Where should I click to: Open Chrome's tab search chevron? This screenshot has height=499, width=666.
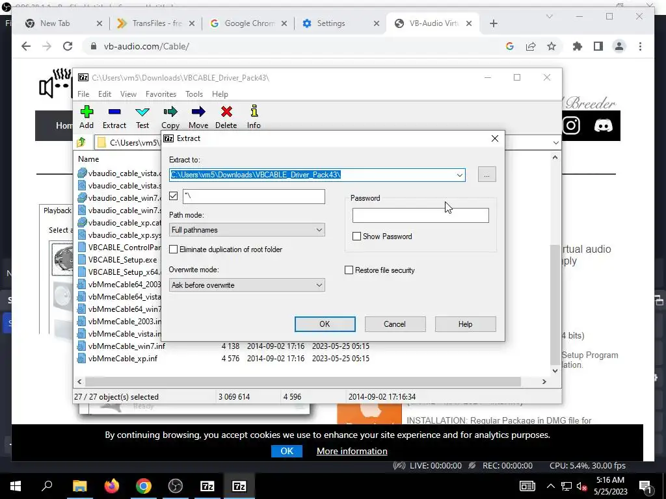click(x=549, y=16)
